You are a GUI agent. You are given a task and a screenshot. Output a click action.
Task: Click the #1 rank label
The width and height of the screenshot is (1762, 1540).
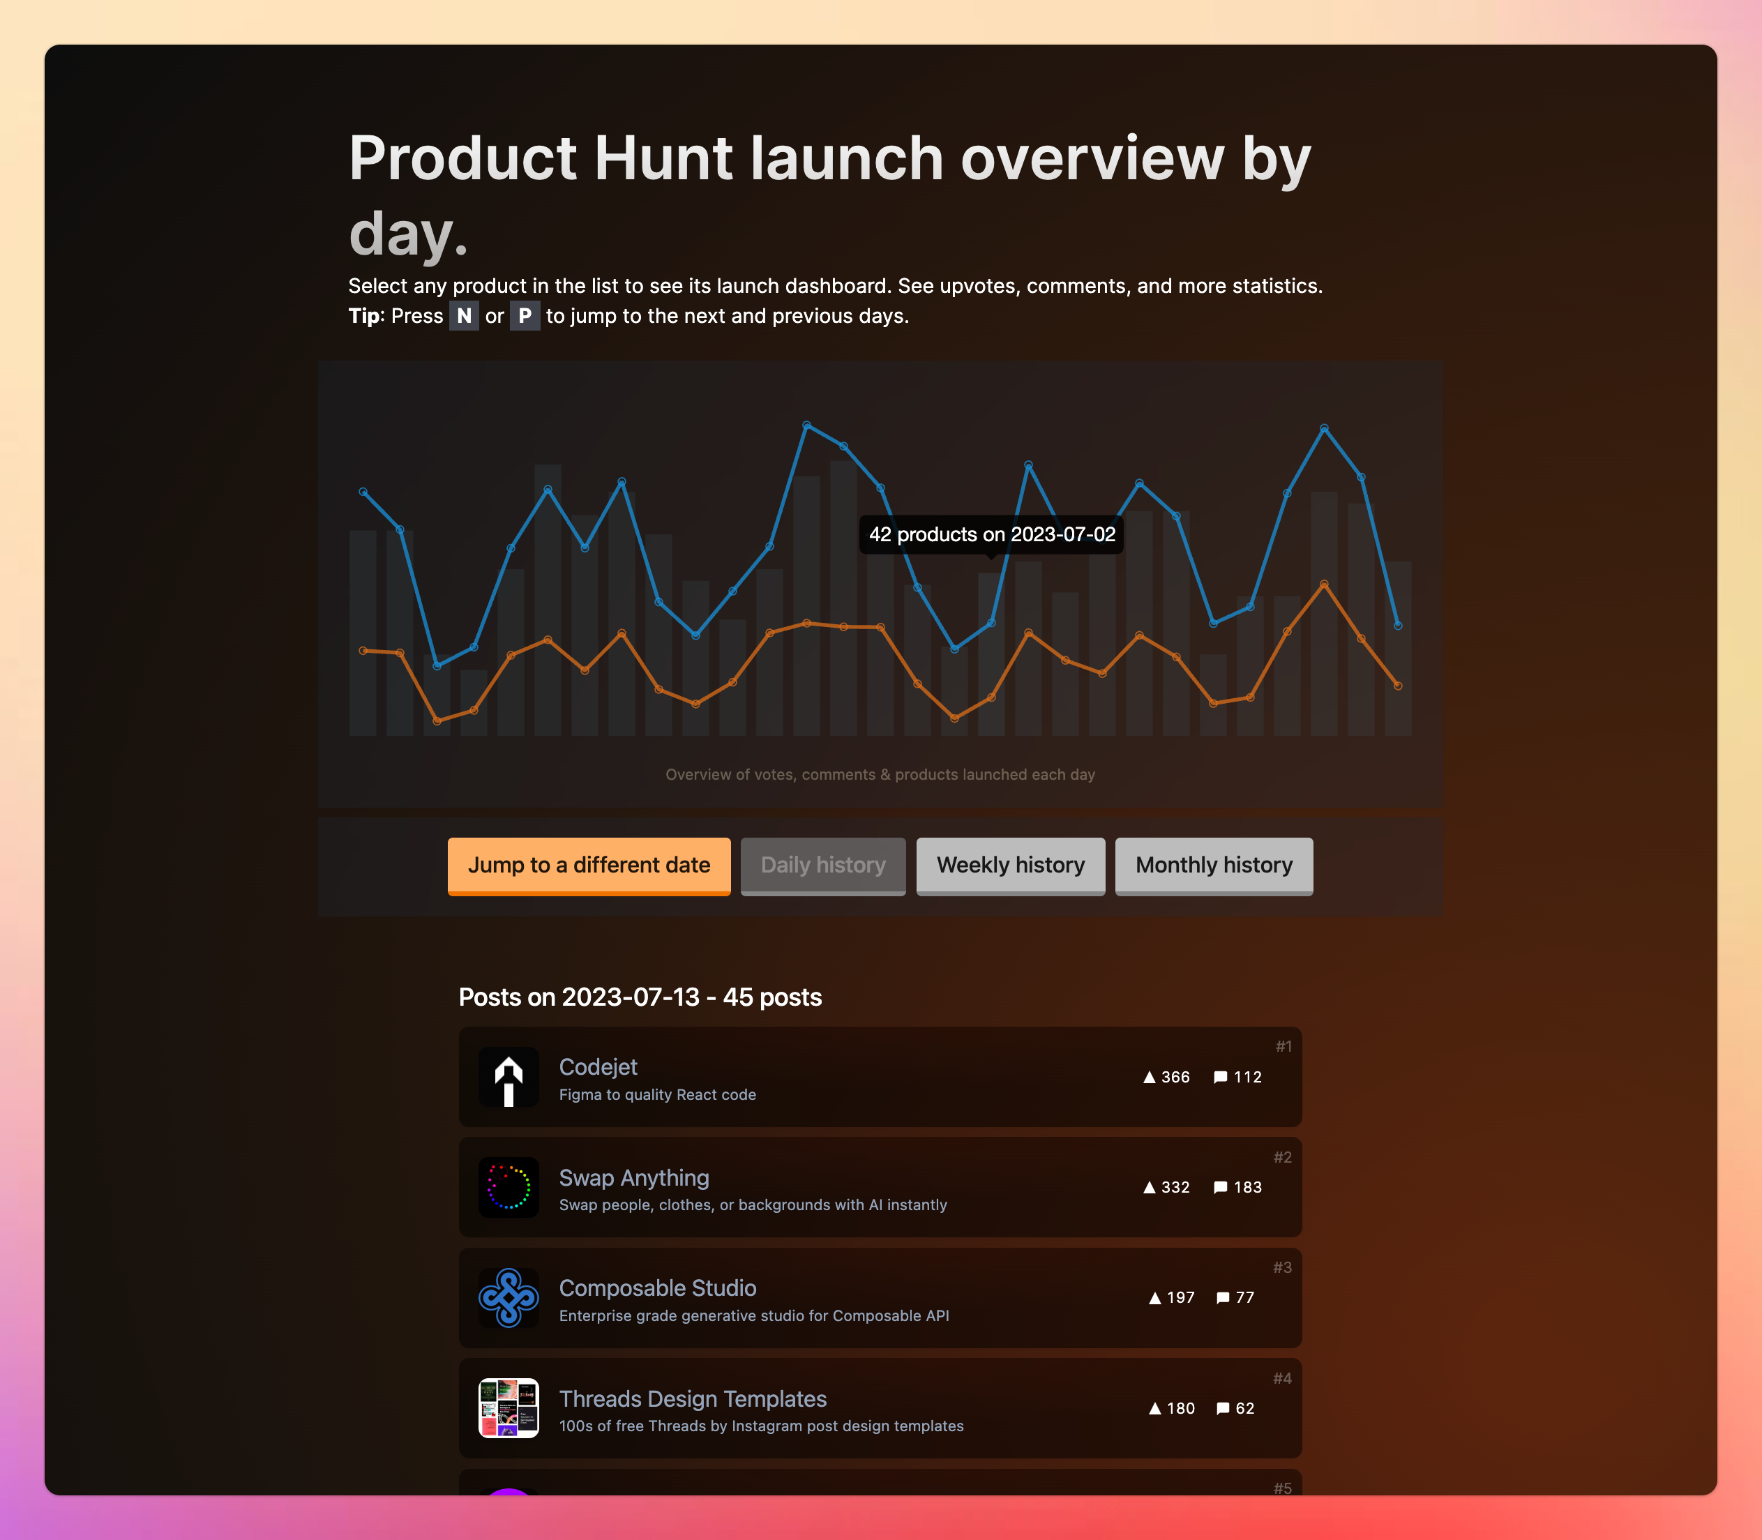click(1283, 1046)
